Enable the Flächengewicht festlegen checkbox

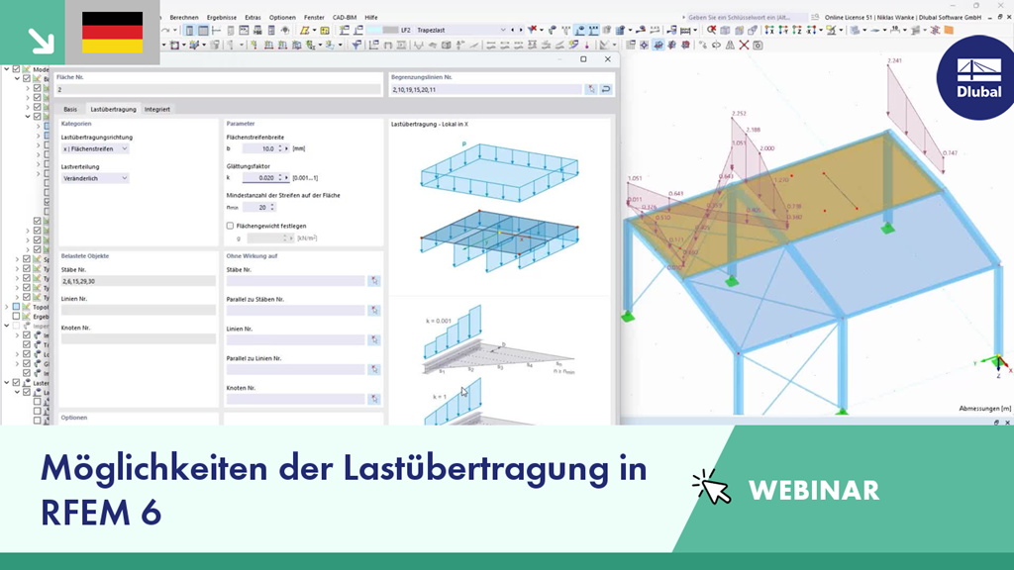pos(230,225)
